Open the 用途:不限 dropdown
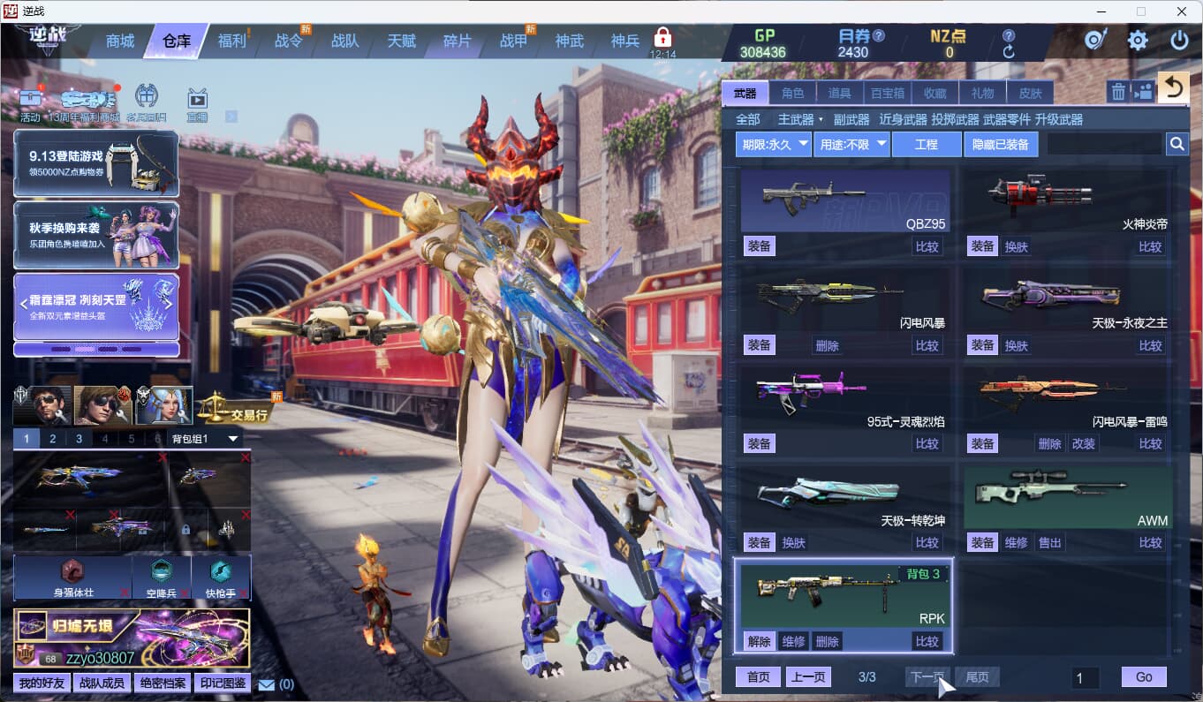Screen dimensions: 1203x702 tap(851, 144)
